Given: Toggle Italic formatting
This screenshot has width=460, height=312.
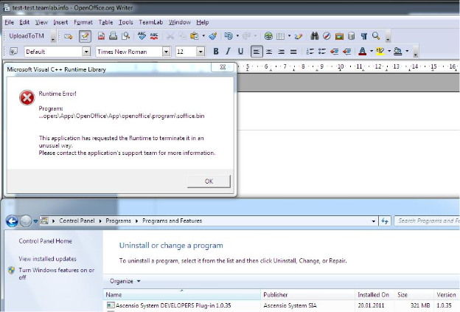Looking at the screenshot, I should [228, 52].
